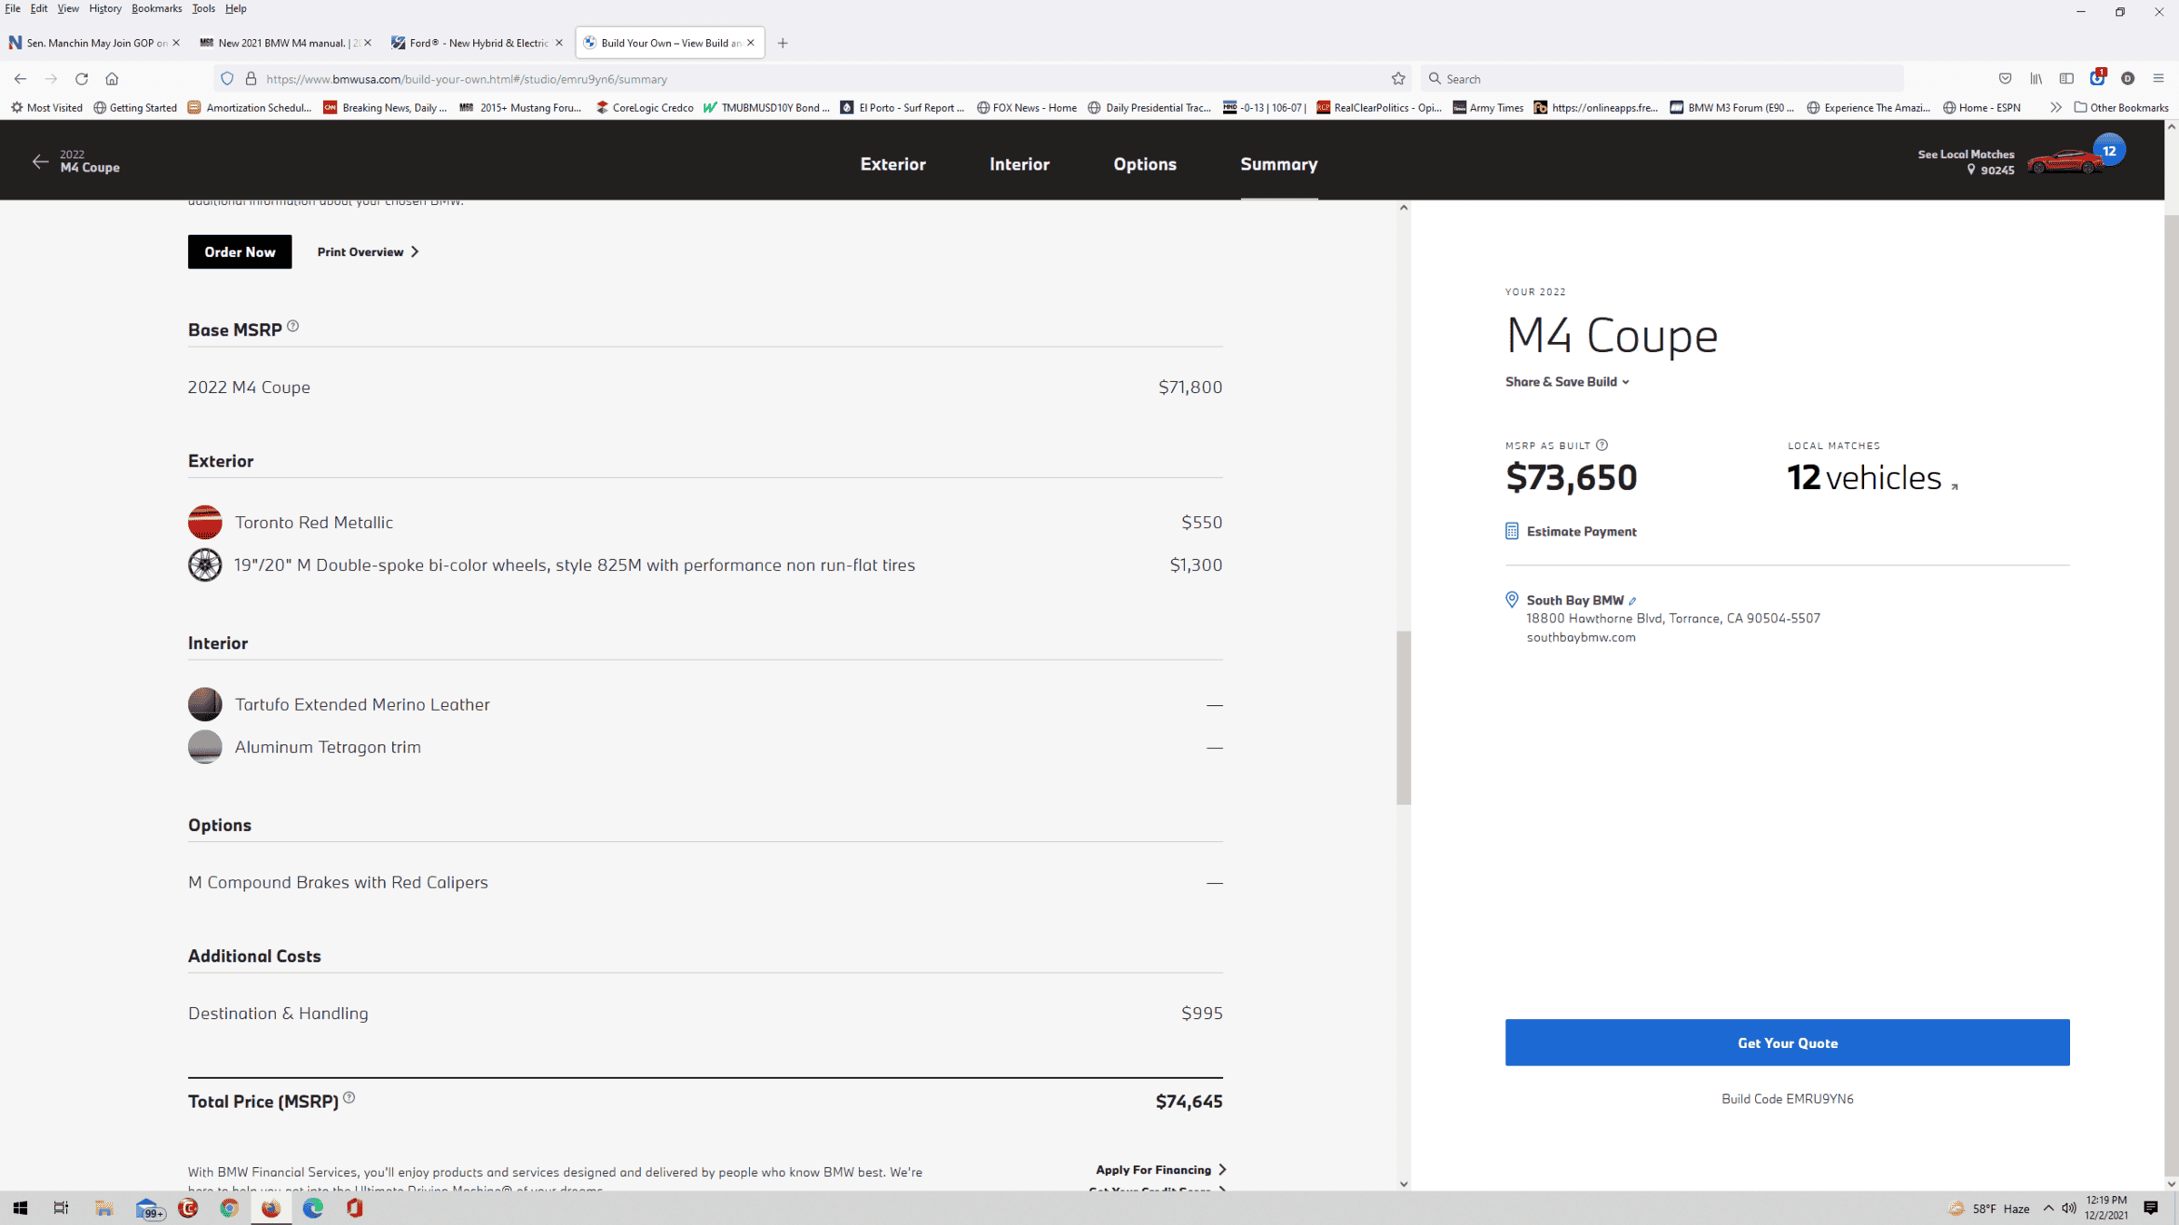Open the Estimate Payment calculator icon
This screenshot has height=1225, width=2179.
[x=1512, y=531]
